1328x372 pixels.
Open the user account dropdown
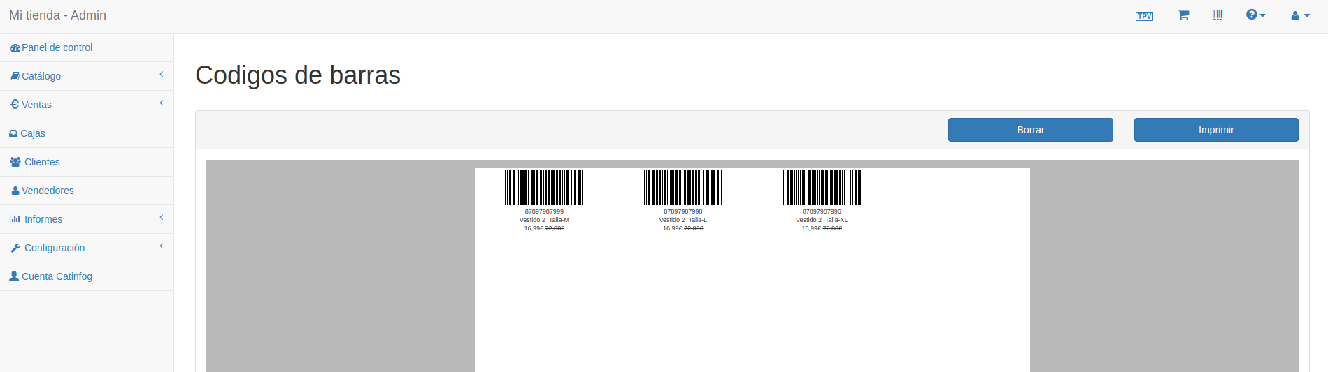click(x=1300, y=15)
